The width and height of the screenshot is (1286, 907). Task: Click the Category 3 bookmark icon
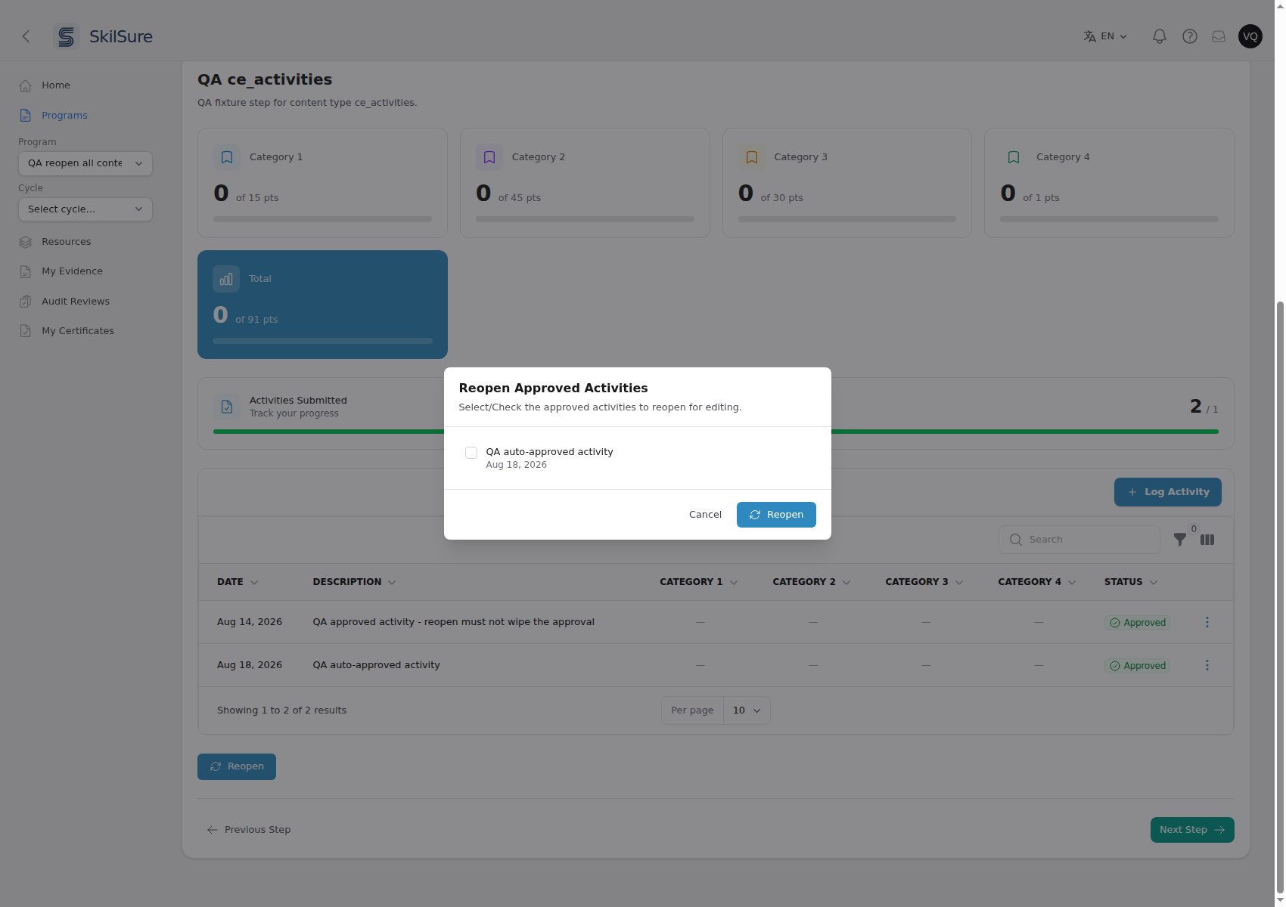(x=752, y=157)
